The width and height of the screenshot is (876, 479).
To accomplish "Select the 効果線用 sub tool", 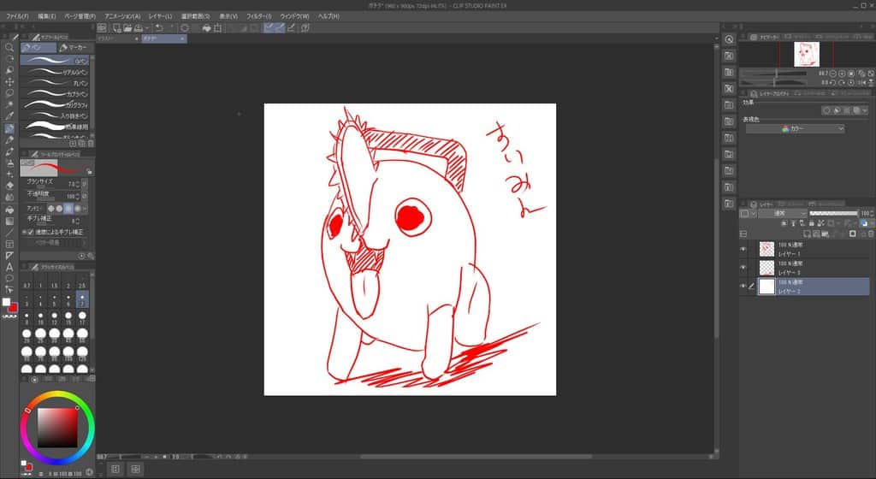I will click(55, 127).
